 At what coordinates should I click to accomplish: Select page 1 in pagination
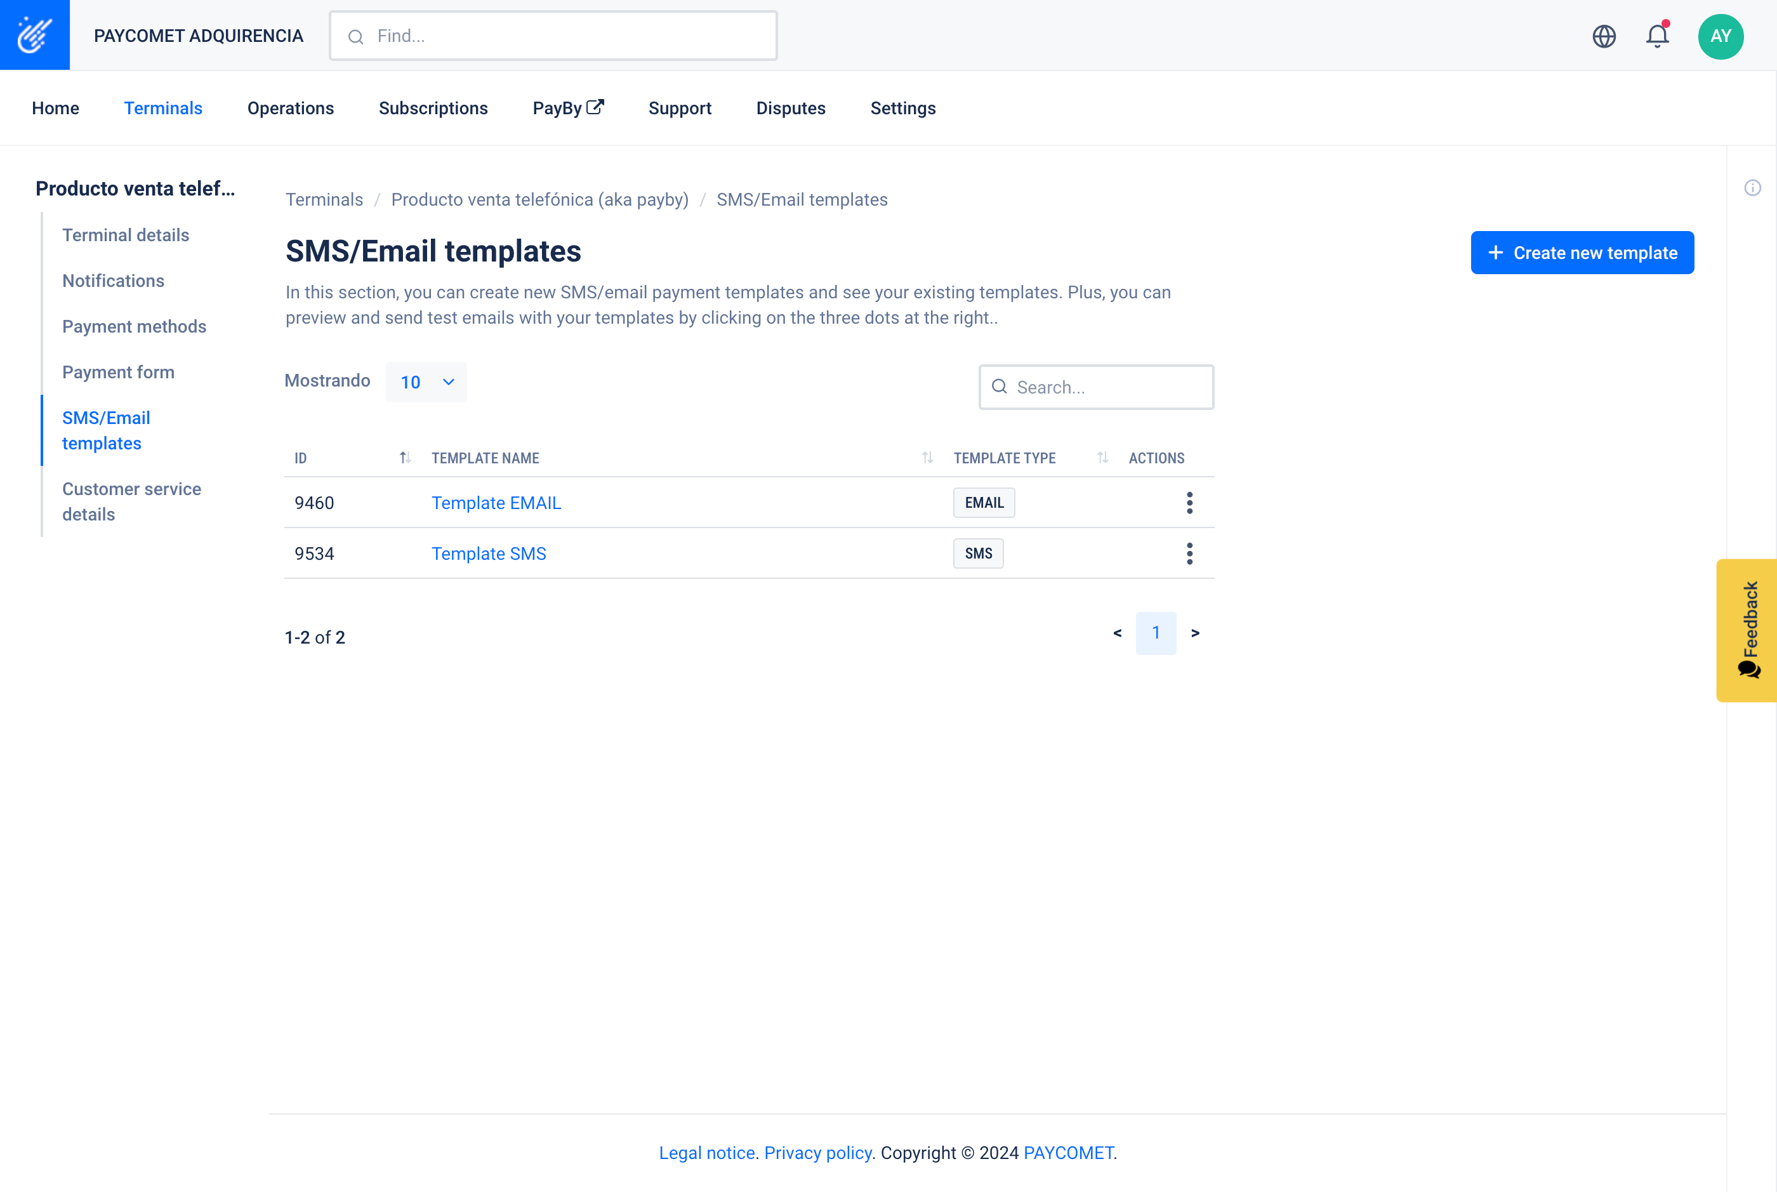(1156, 632)
